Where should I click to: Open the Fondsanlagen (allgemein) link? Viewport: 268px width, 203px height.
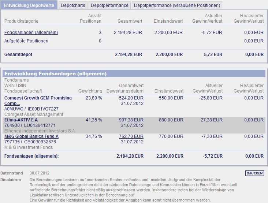coord(31,33)
